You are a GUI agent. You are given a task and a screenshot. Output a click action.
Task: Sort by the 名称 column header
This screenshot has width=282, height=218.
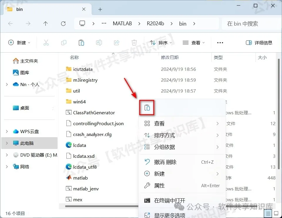click(x=74, y=57)
